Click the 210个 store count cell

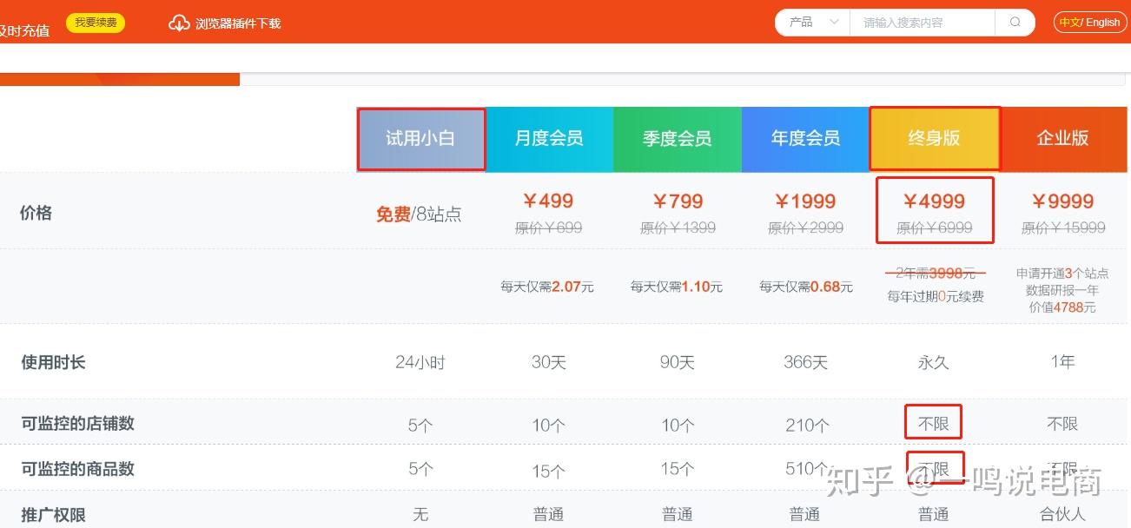click(807, 426)
